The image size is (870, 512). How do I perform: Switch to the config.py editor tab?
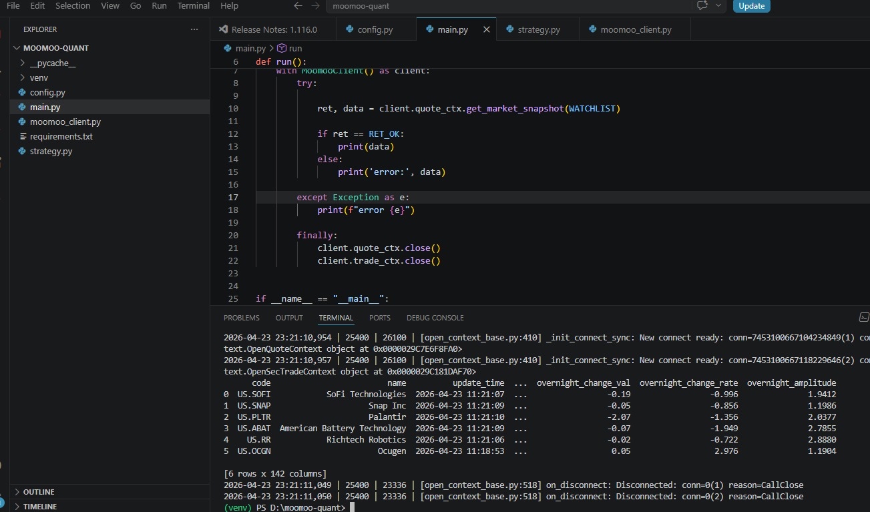pyautogui.click(x=375, y=29)
